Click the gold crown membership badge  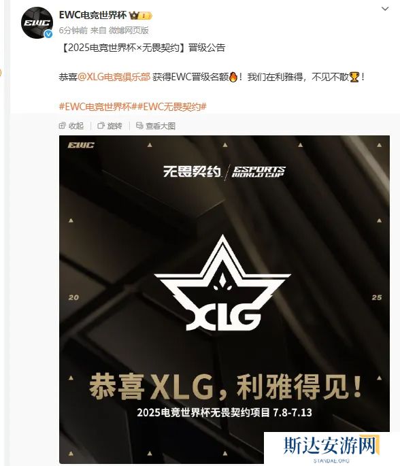(x=141, y=16)
